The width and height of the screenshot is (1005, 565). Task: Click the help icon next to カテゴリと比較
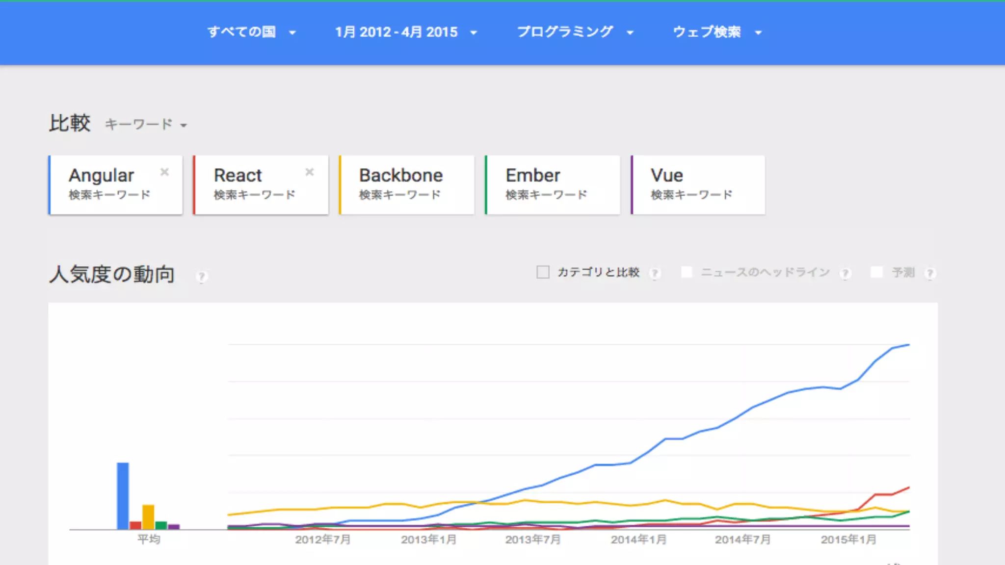click(655, 273)
